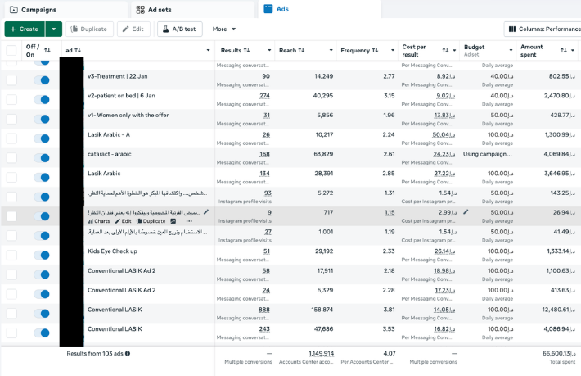Open Reach column dropdown caret
The height and width of the screenshot is (376, 581).
[331, 50]
